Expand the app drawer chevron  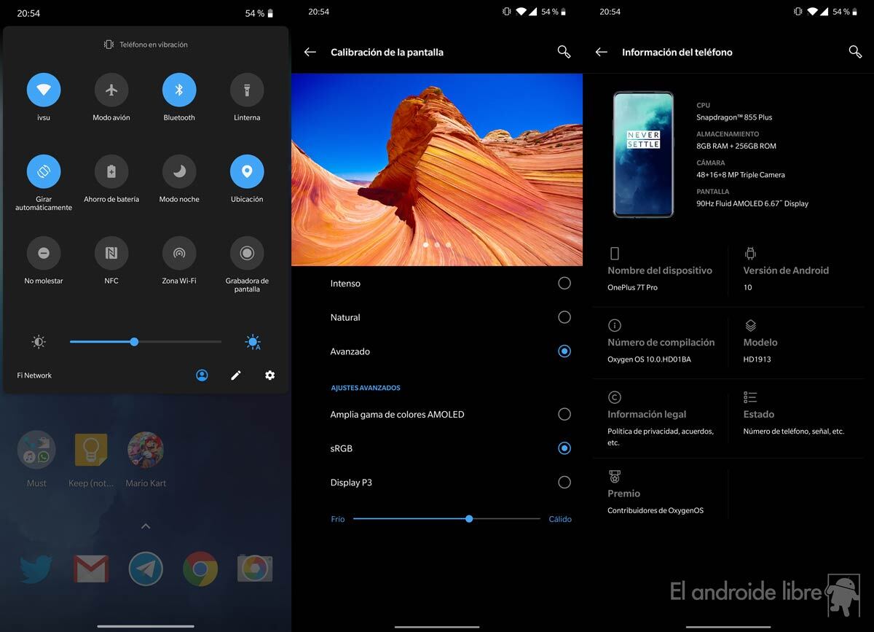(146, 526)
